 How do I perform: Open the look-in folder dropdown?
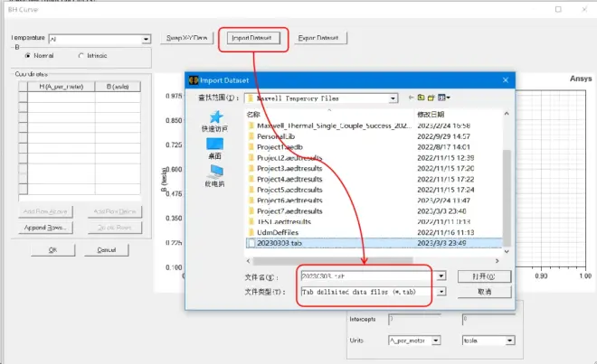tap(393, 98)
